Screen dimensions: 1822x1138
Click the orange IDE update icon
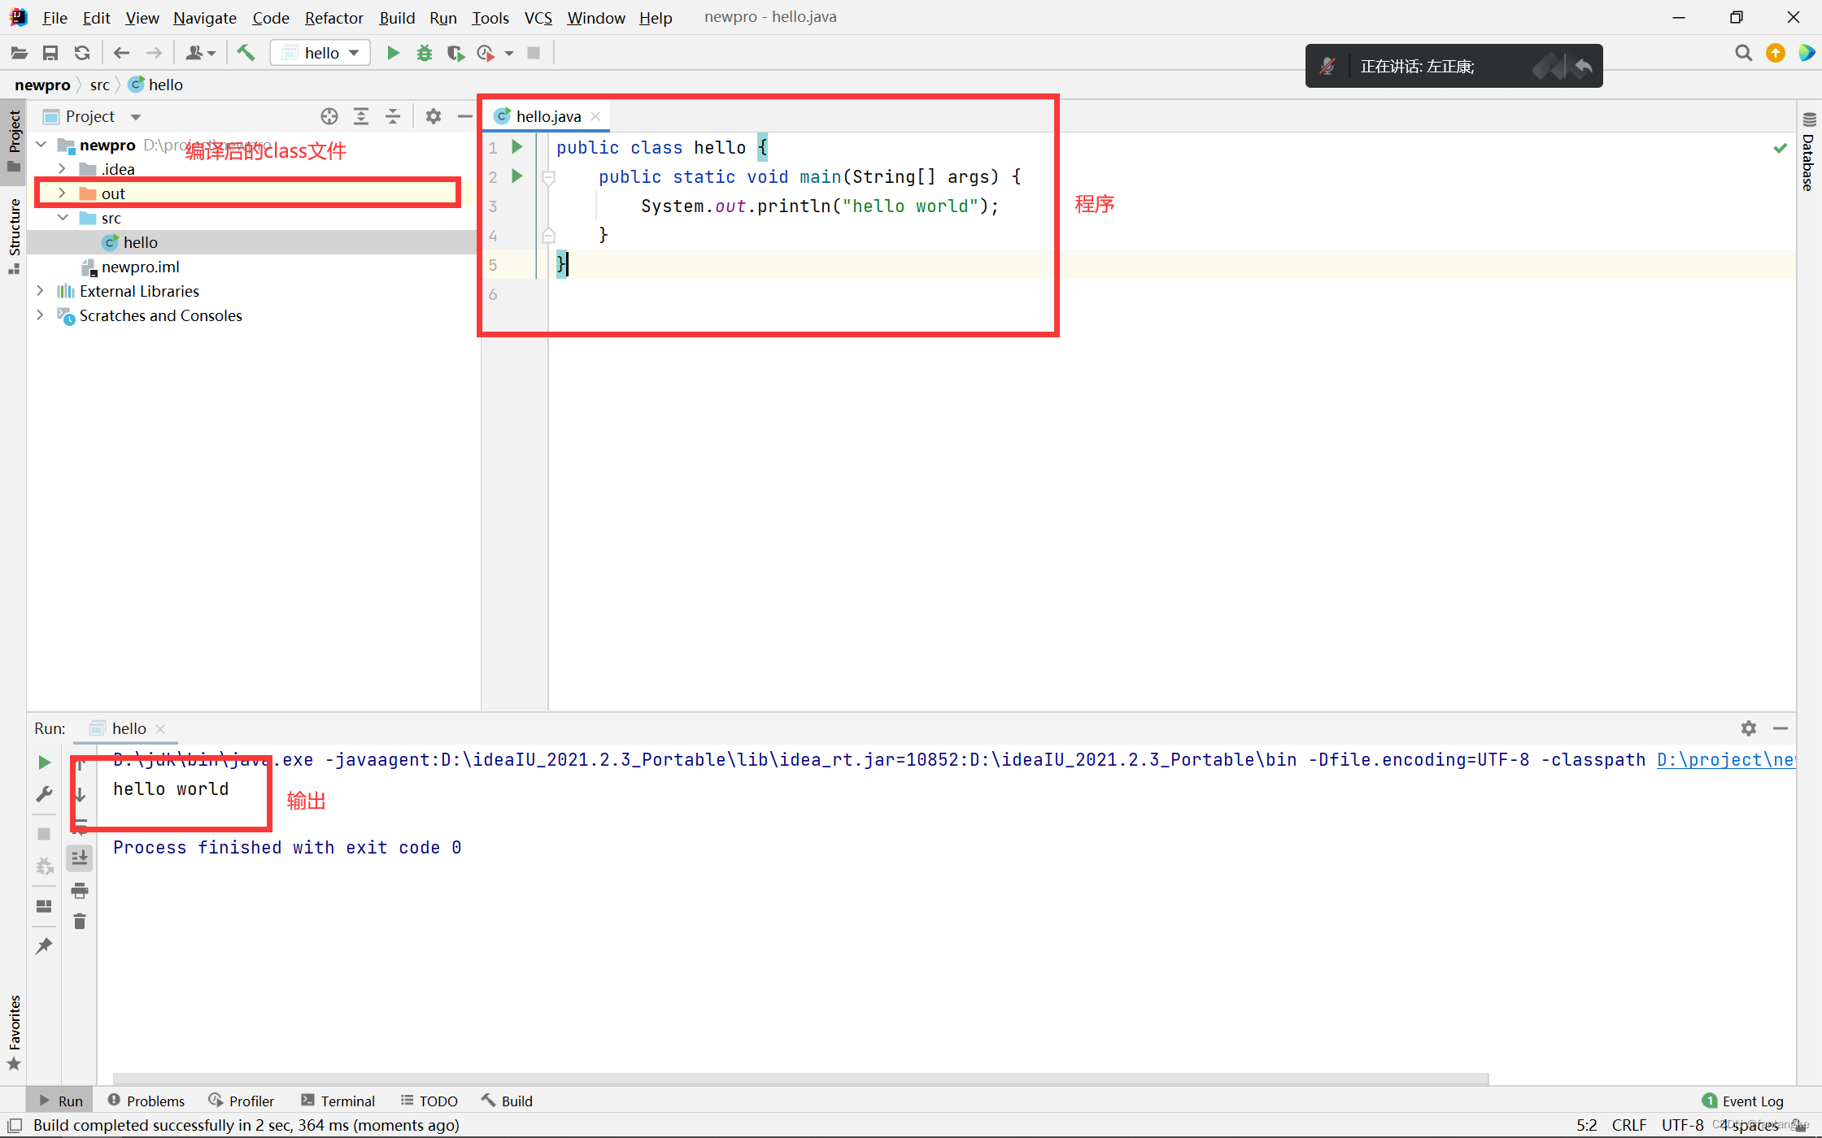coord(1776,53)
